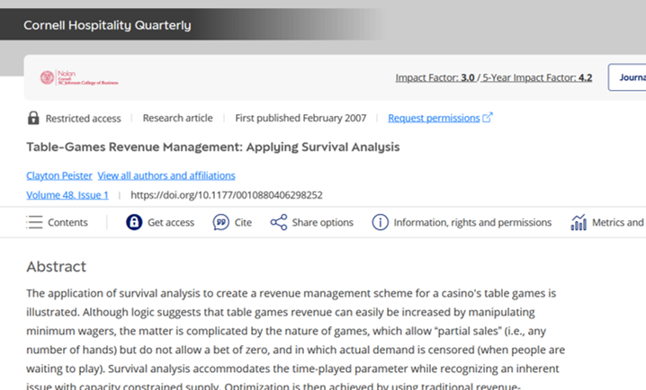Click the Impact Factor 3.0 link
This screenshot has height=390, width=646.
click(435, 77)
